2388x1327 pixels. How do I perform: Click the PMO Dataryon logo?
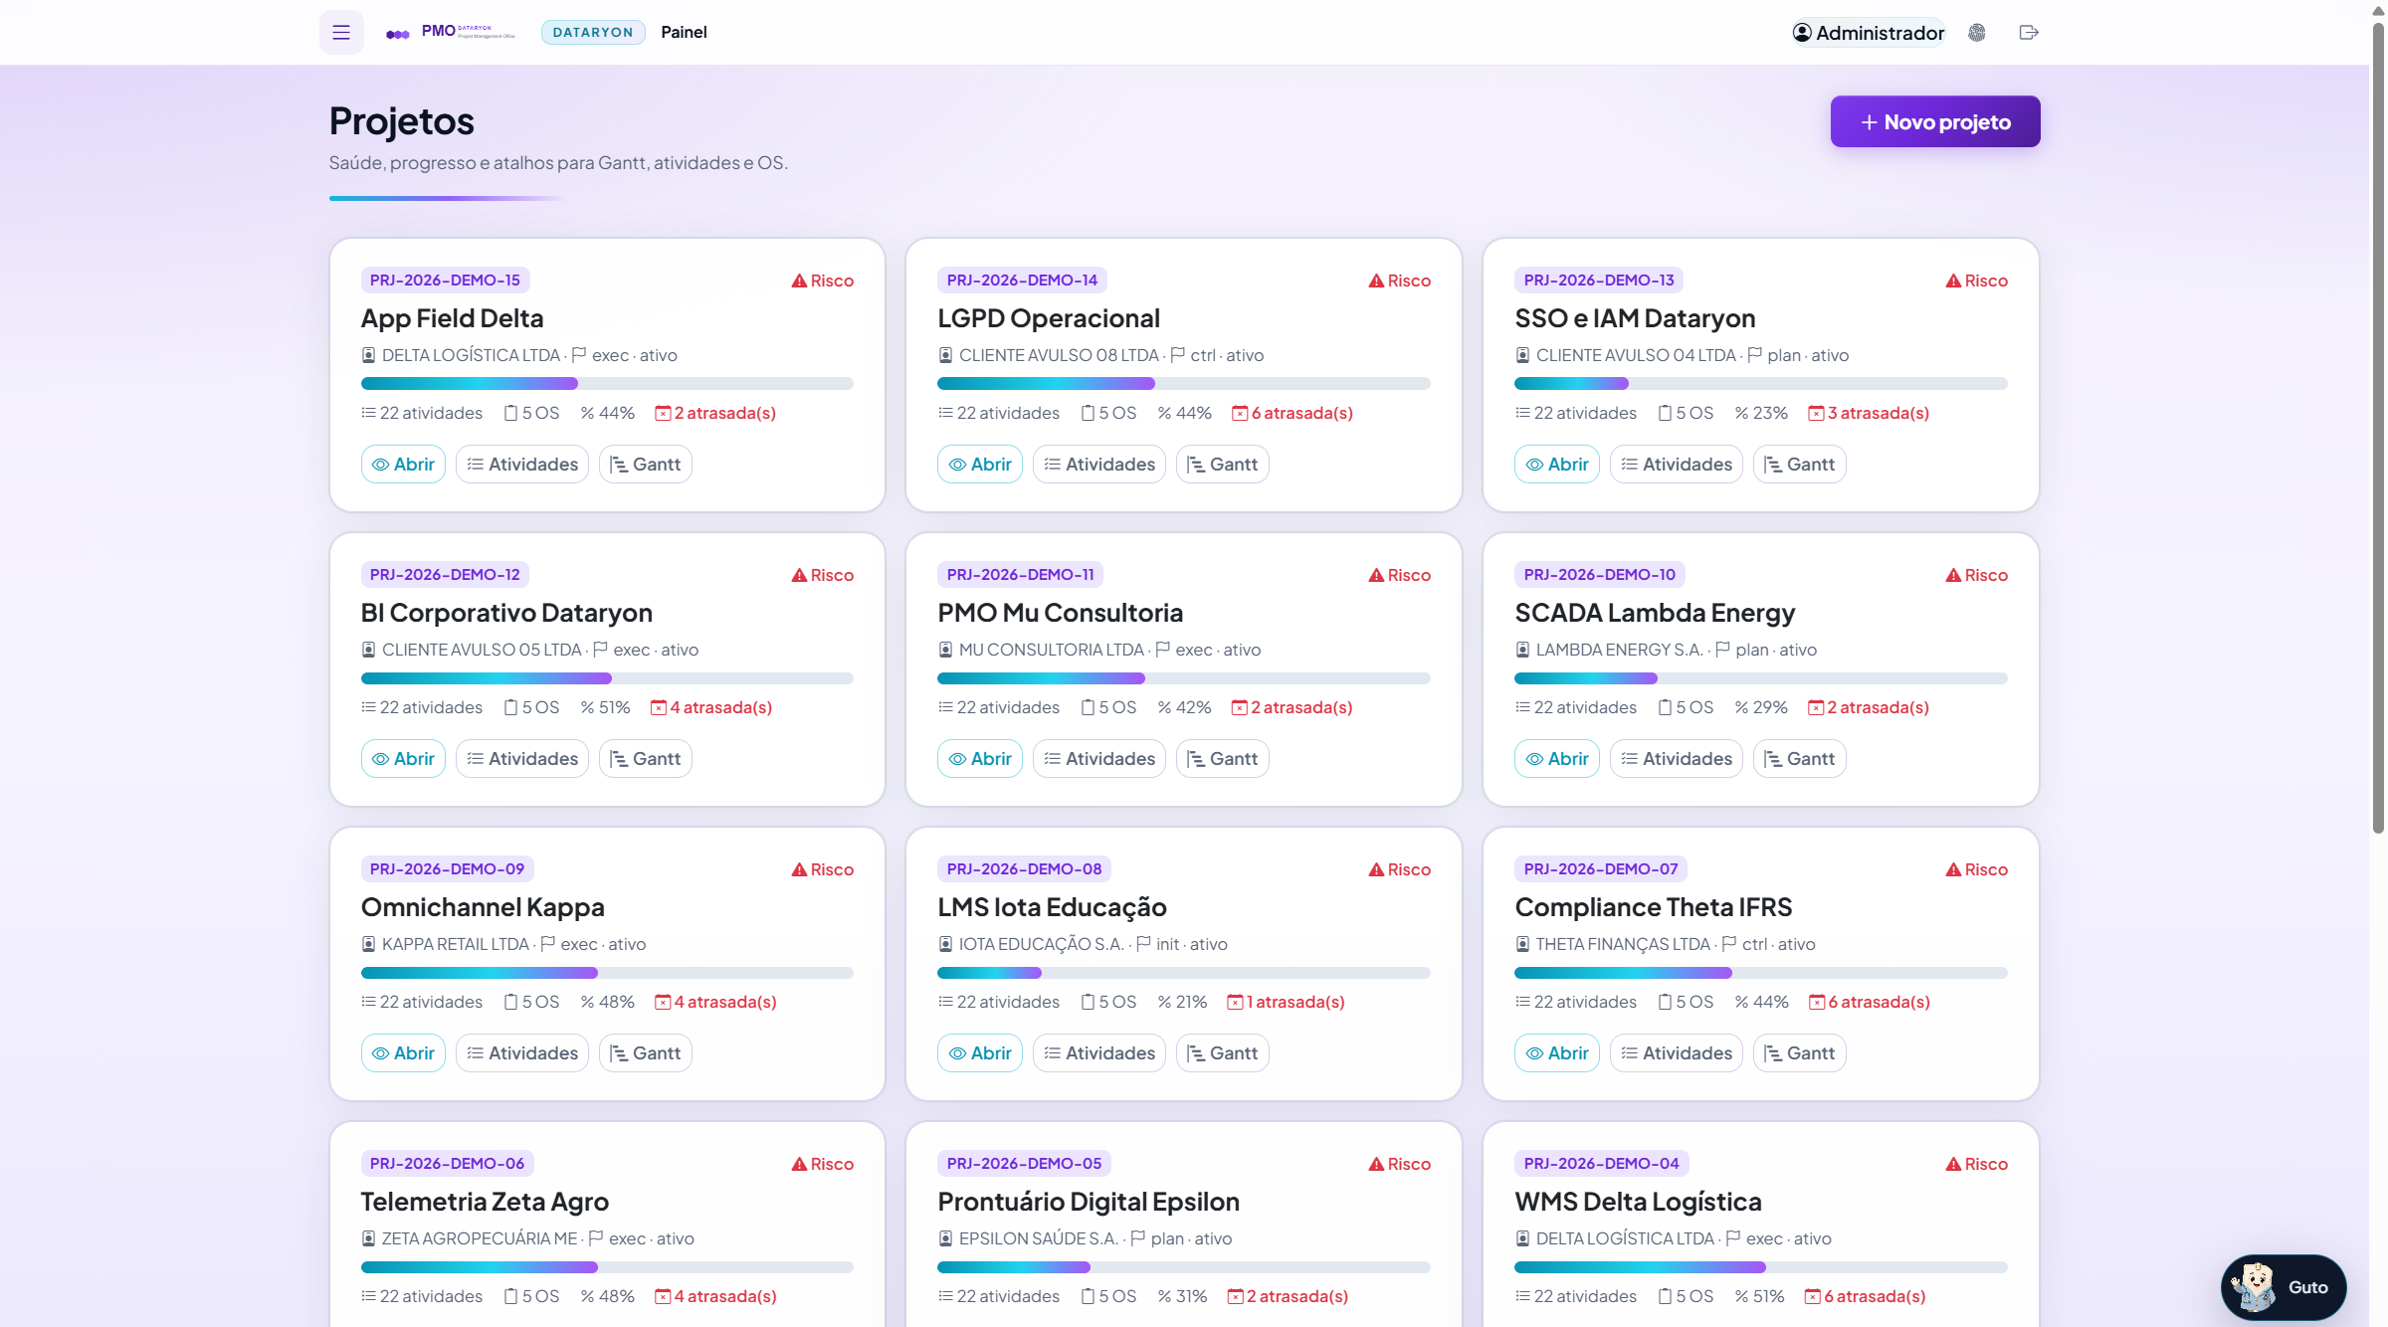451,33
